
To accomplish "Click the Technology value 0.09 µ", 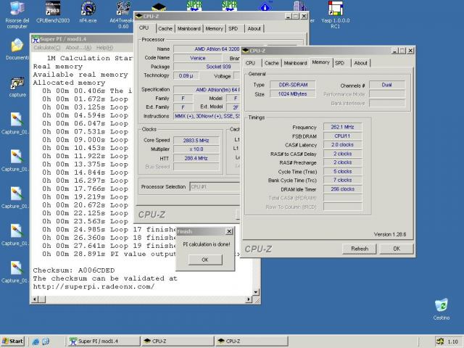I will click(x=186, y=75).
